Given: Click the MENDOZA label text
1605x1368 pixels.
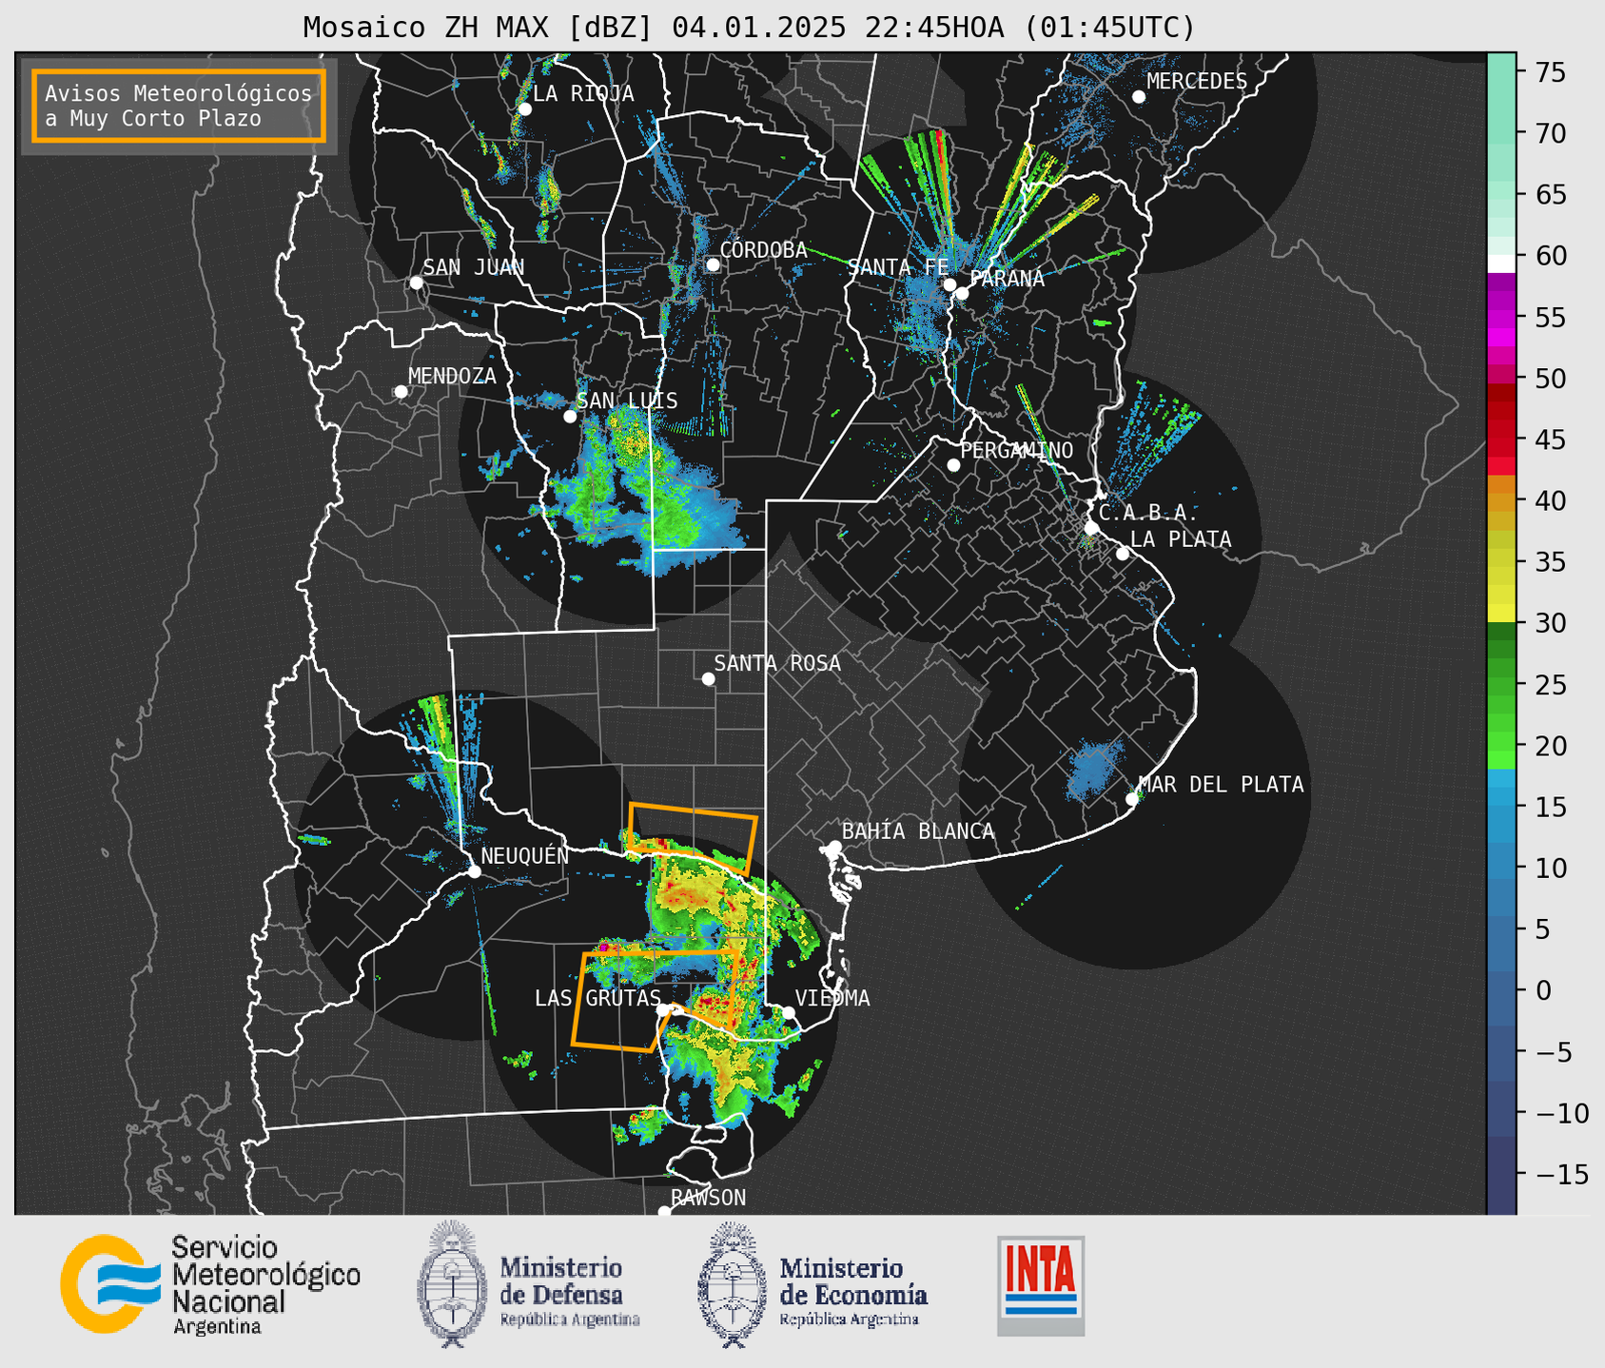Looking at the screenshot, I should (452, 376).
